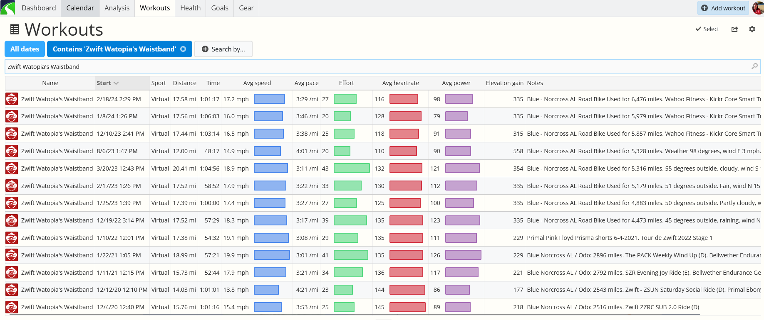Click the Zwift icon for 2/18/24 workout

(12, 99)
